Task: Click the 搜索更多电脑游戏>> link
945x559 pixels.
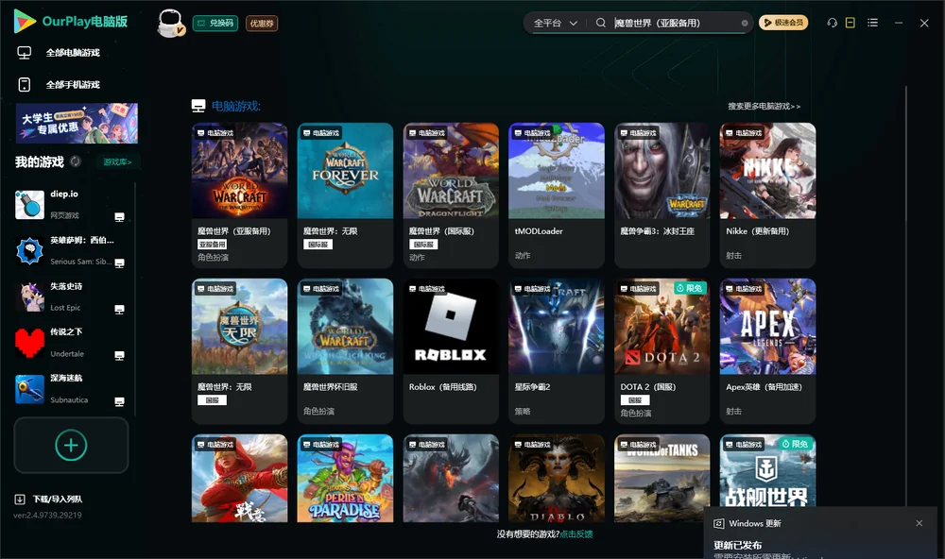Action: [764, 106]
